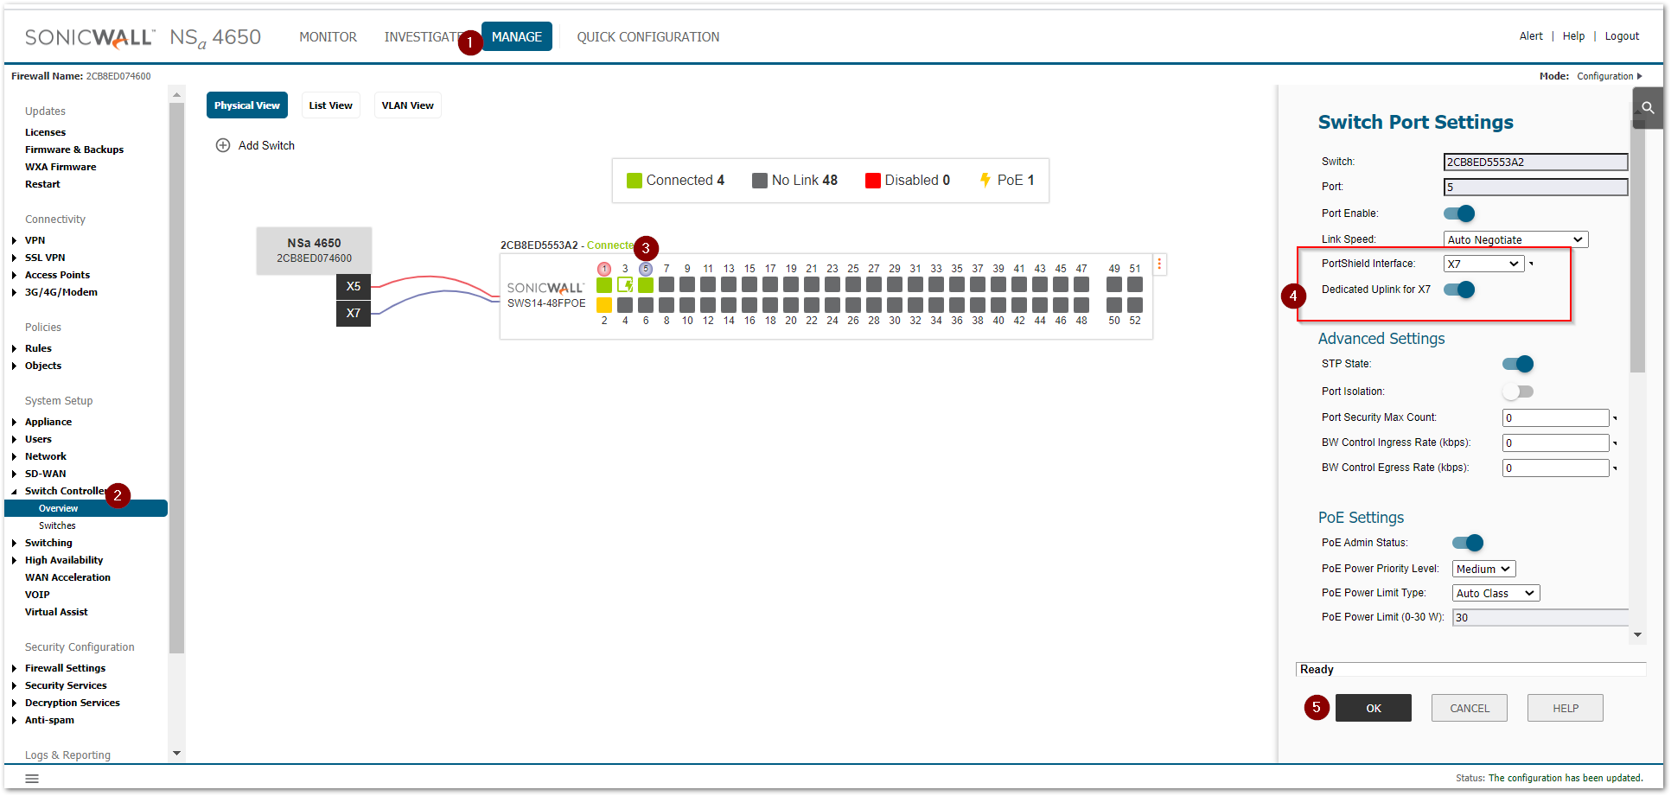Enable Port Isolation toggle
Image resolution: width=1671 pixels, height=796 pixels.
(1518, 392)
